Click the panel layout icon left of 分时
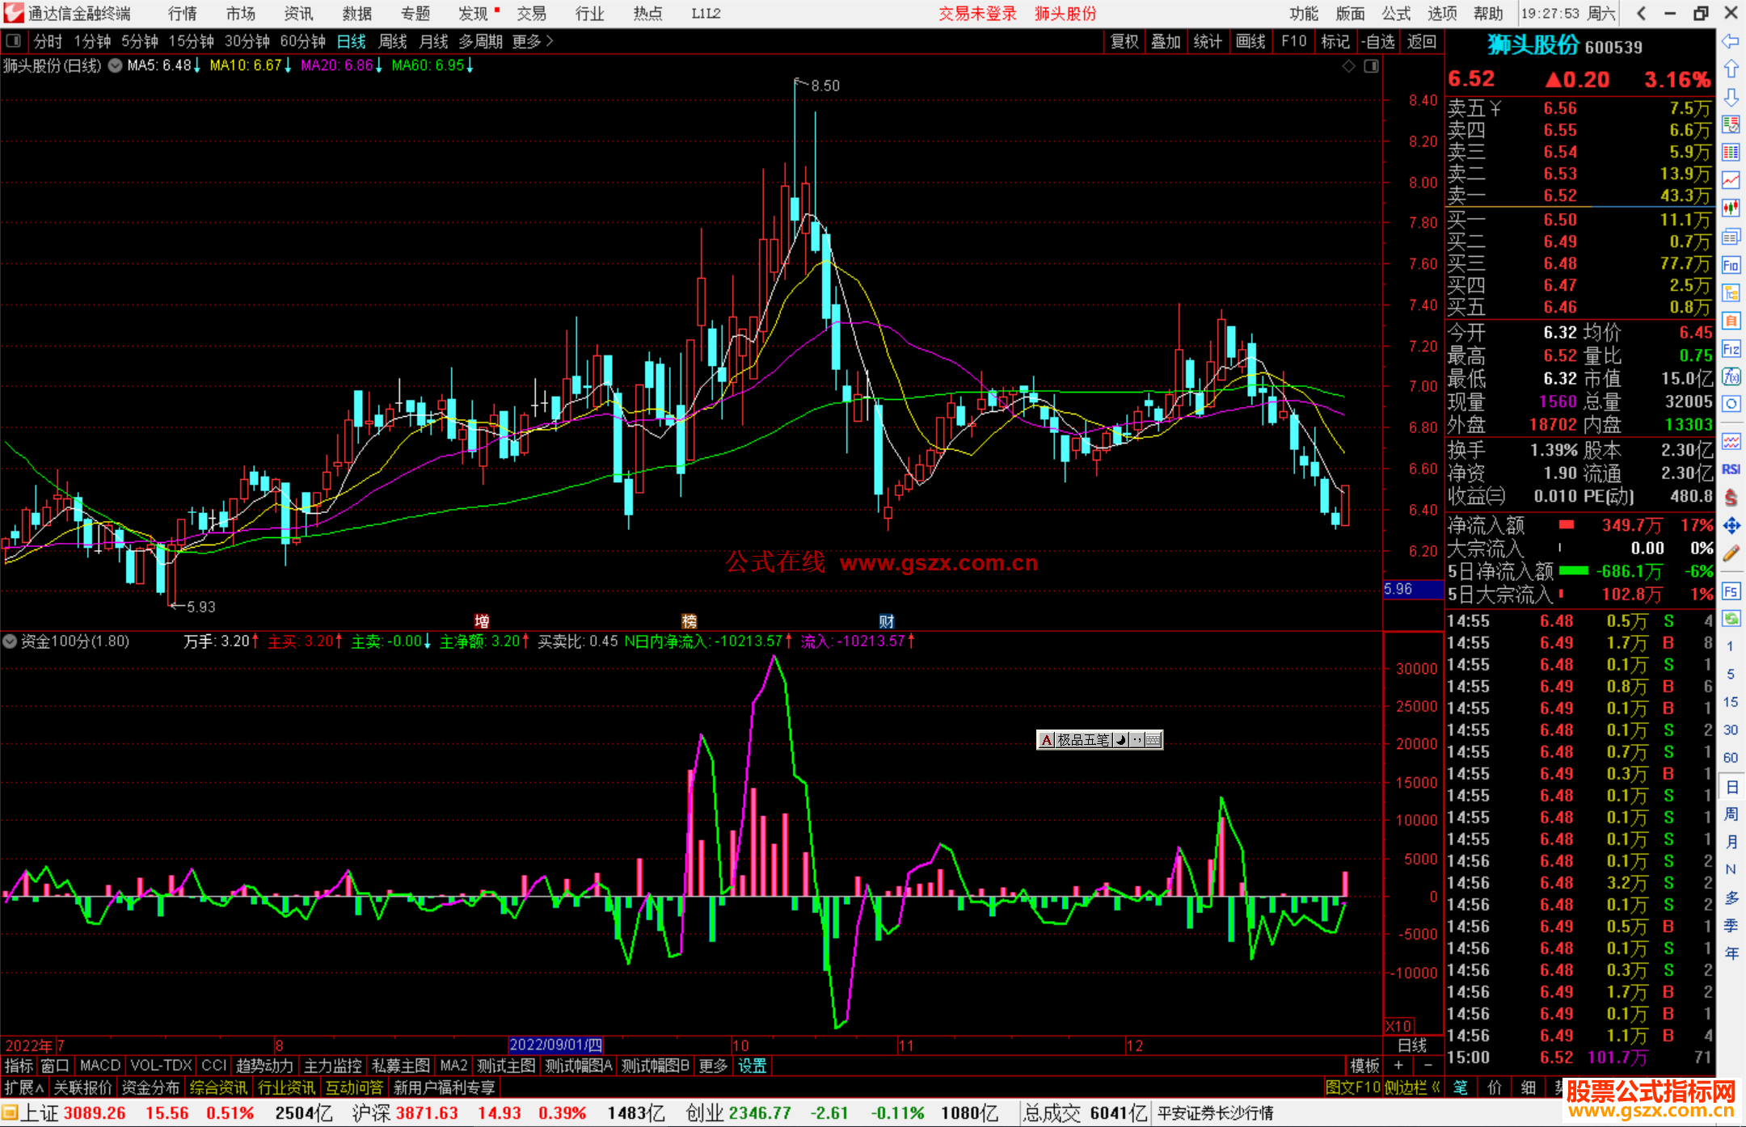 tap(14, 41)
